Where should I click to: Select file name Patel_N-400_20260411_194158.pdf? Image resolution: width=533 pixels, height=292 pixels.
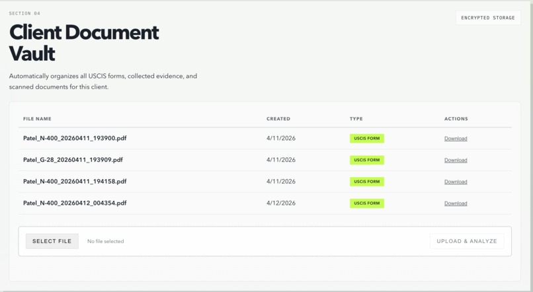[x=75, y=181]
